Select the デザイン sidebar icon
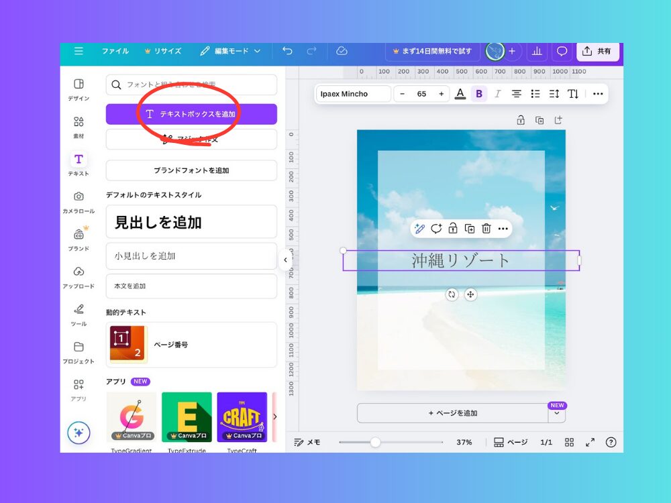671x503 pixels. (79, 86)
